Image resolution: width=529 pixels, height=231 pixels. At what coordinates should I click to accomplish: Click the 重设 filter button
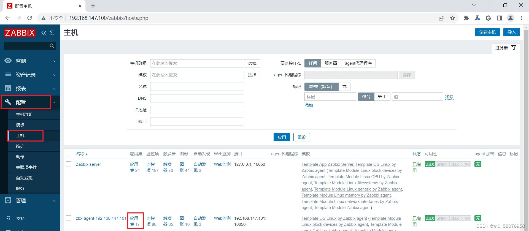pos(301,137)
